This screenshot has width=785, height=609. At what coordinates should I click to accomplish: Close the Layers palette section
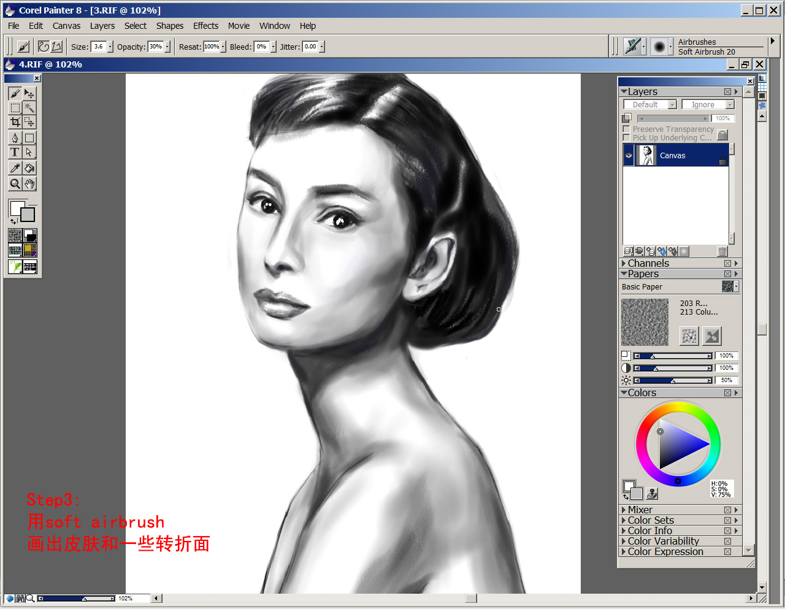[727, 92]
